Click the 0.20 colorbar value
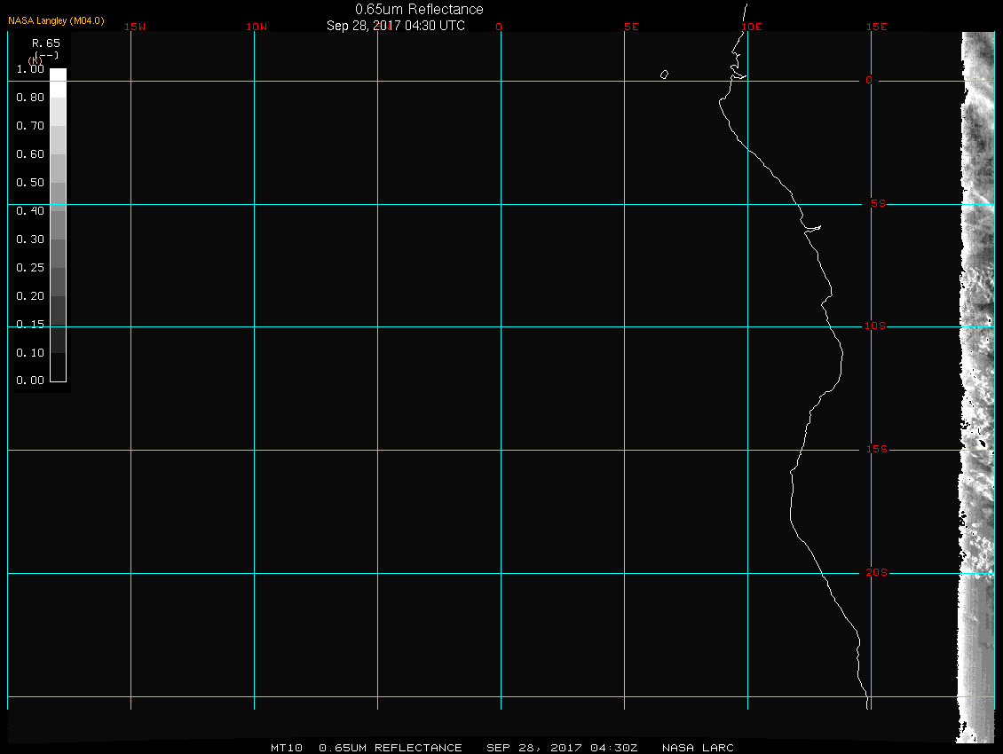 30,296
